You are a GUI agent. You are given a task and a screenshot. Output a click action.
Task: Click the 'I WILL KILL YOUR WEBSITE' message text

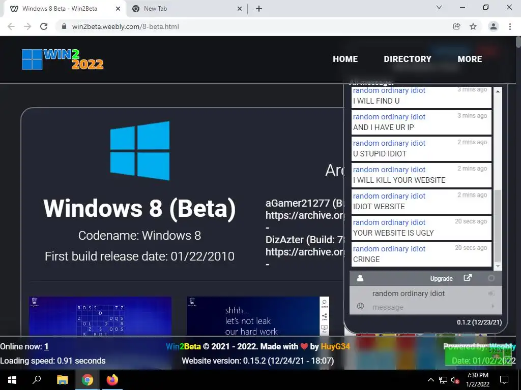tap(399, 180)
